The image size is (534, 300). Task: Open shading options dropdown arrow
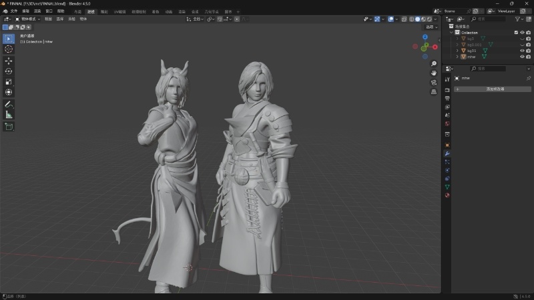tap(436, 19)
